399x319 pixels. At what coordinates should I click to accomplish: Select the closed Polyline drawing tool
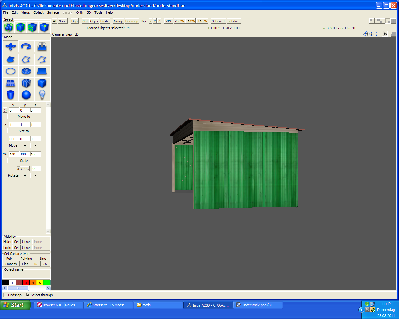[x=26, y=59]
